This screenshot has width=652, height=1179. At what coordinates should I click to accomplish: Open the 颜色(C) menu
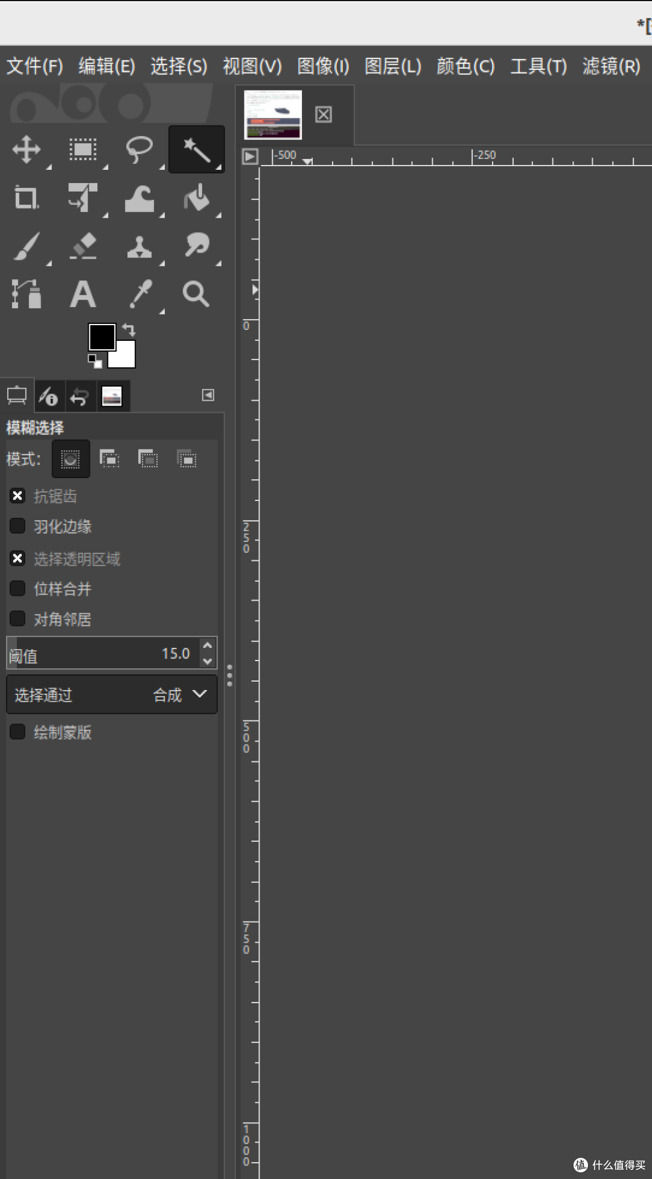click(x=465, y=66)
